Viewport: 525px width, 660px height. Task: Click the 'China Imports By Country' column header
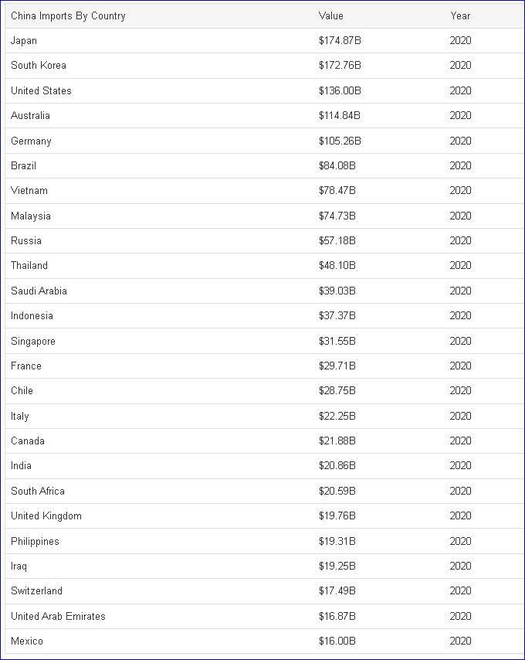pos(68,15)
